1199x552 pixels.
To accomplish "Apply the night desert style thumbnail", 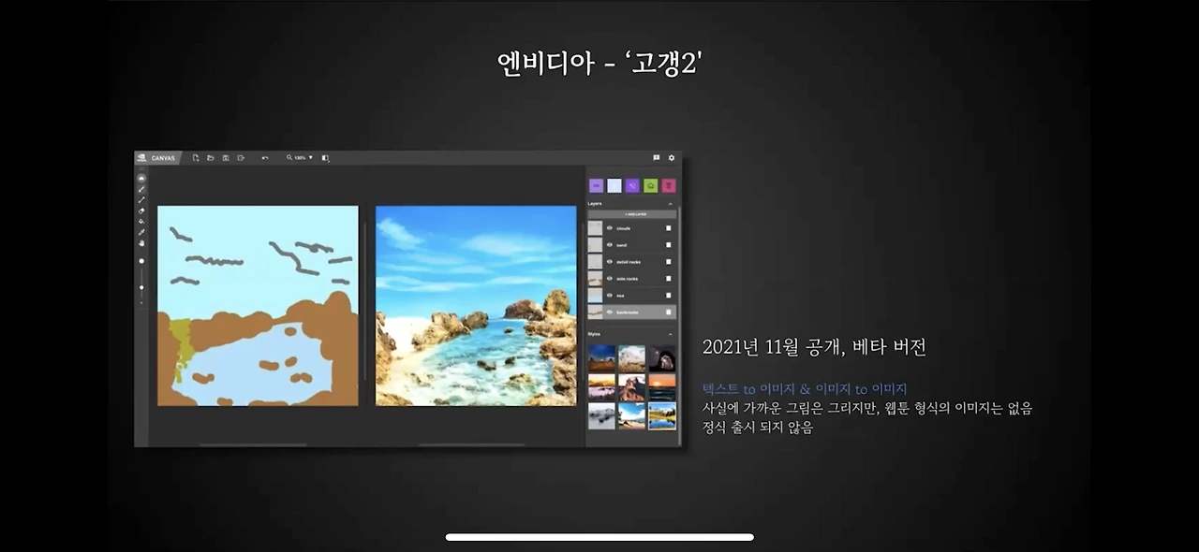I will [602, 358].
